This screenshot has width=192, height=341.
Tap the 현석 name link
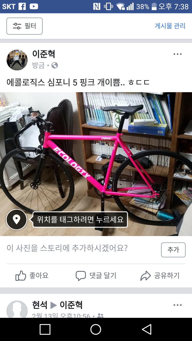40,305
